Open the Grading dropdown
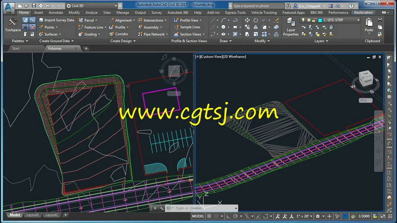Viewport: 397px width, 223px height. coord(89,34)
